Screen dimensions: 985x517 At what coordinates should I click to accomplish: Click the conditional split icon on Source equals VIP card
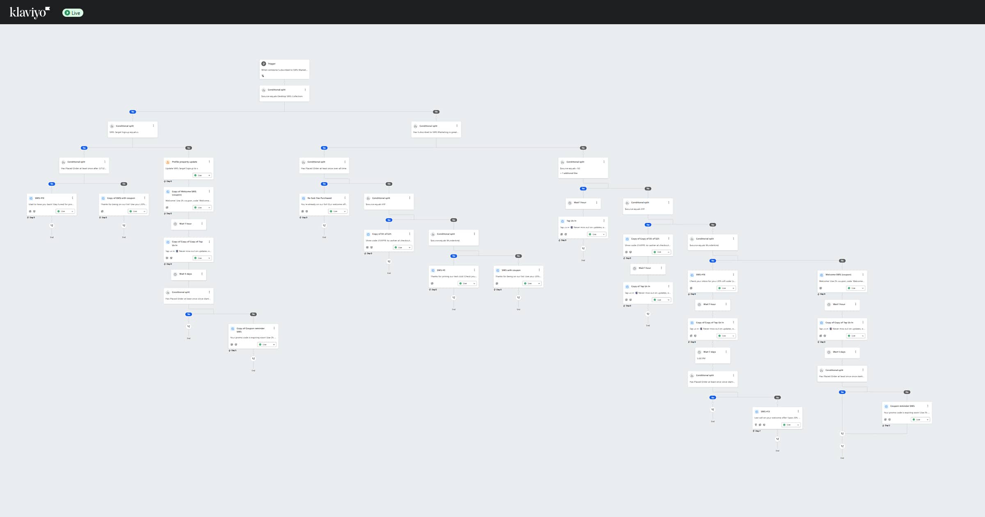click(368, 198)
